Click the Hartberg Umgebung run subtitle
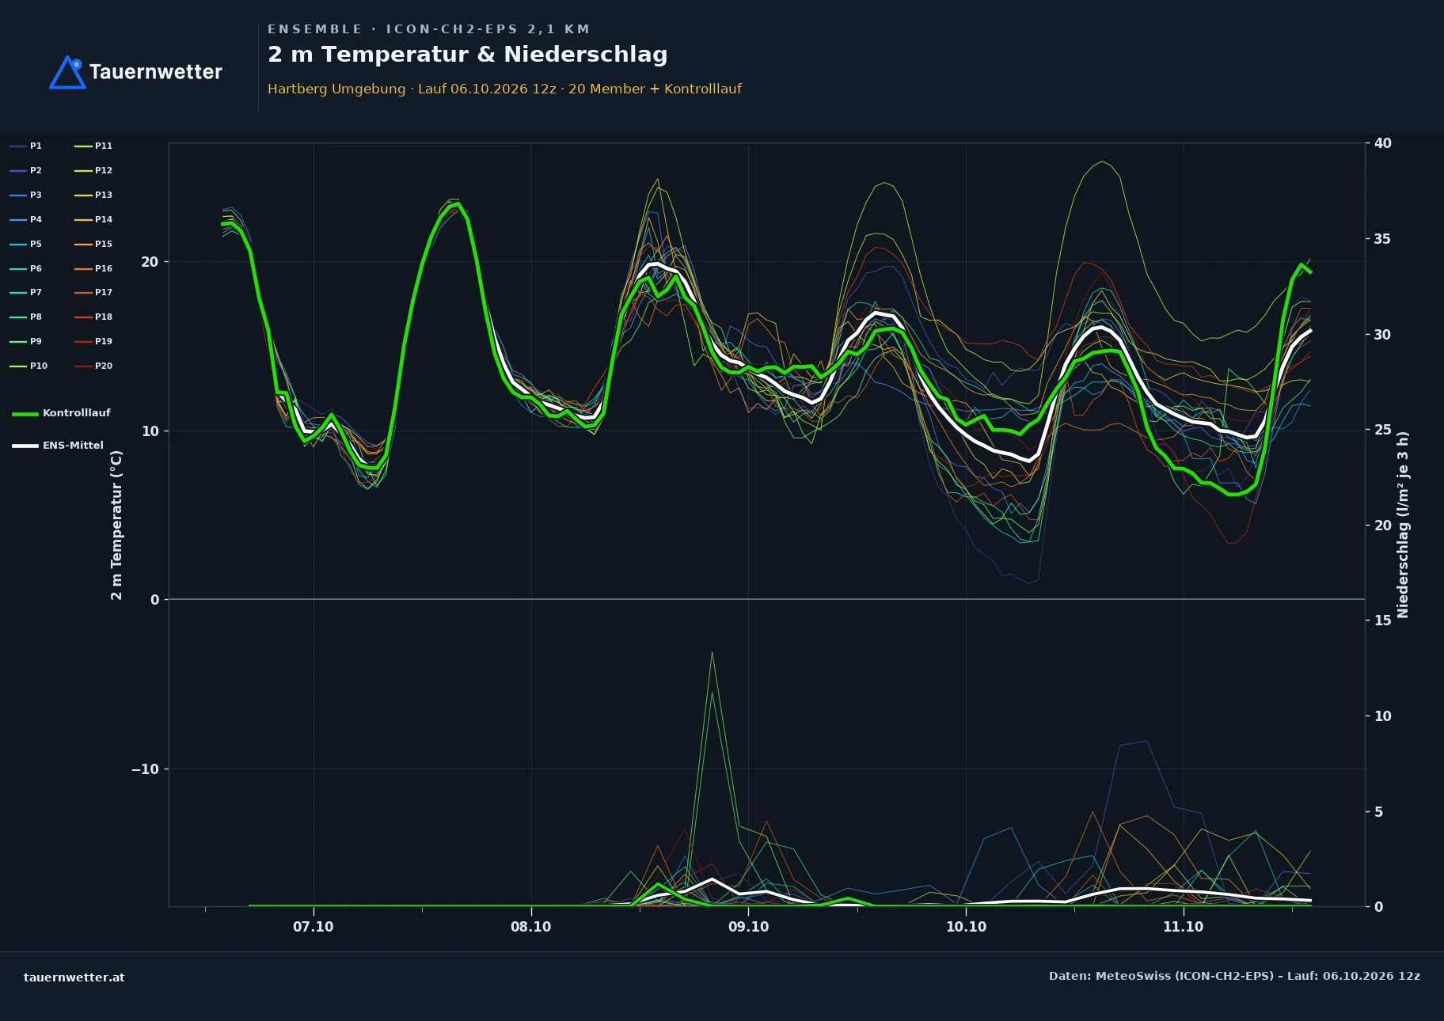Viewport: 1444px width, 1021px height. tap(504, 89)
